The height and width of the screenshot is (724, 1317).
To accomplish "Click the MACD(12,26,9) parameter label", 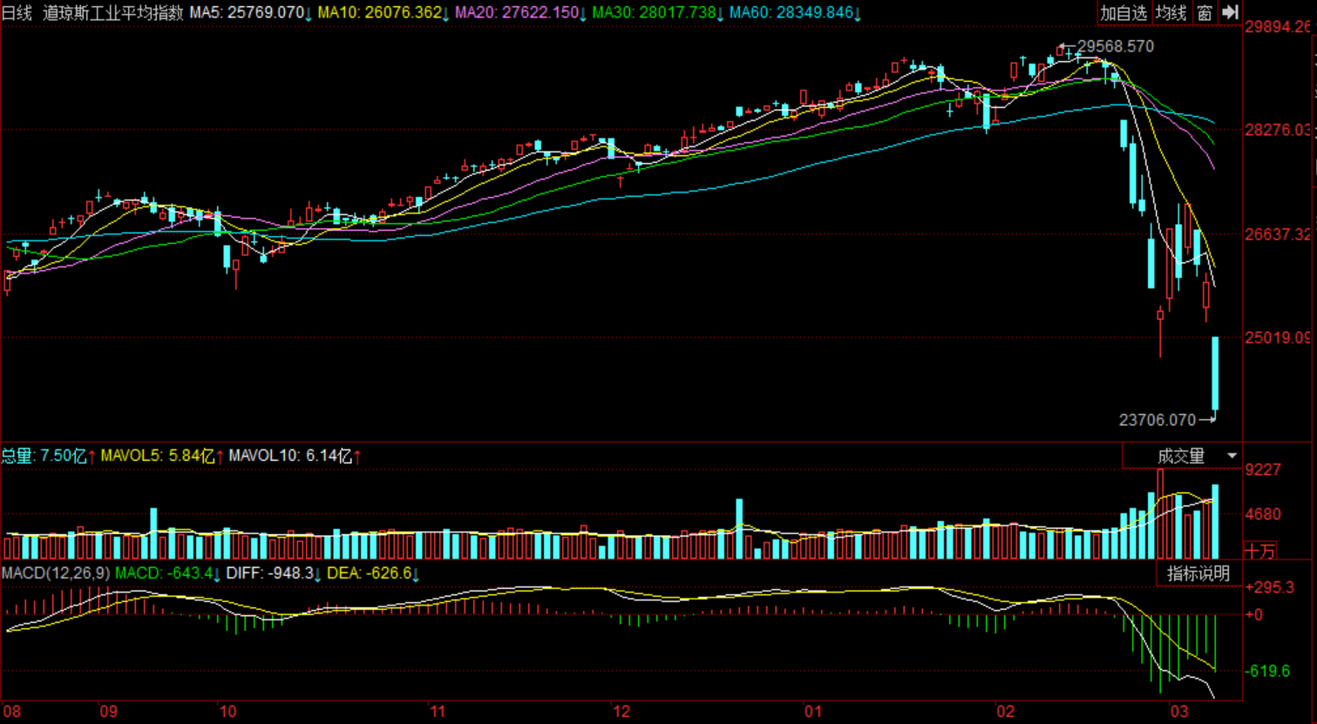I will (56, 573).
